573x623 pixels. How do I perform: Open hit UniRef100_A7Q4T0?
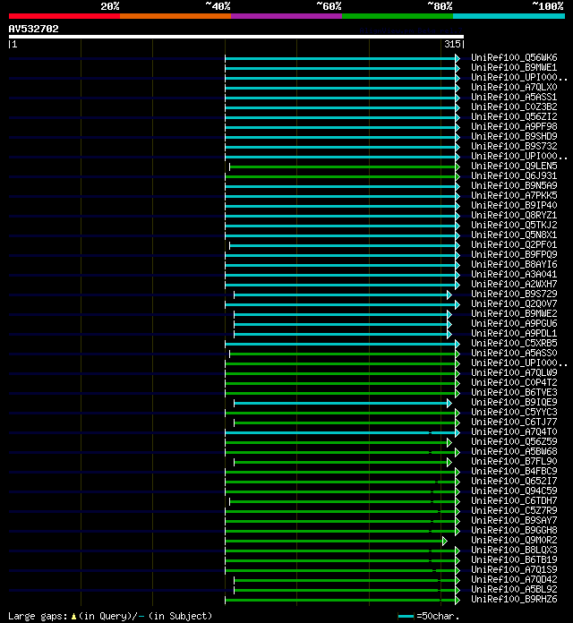click(x=514, y=431)
